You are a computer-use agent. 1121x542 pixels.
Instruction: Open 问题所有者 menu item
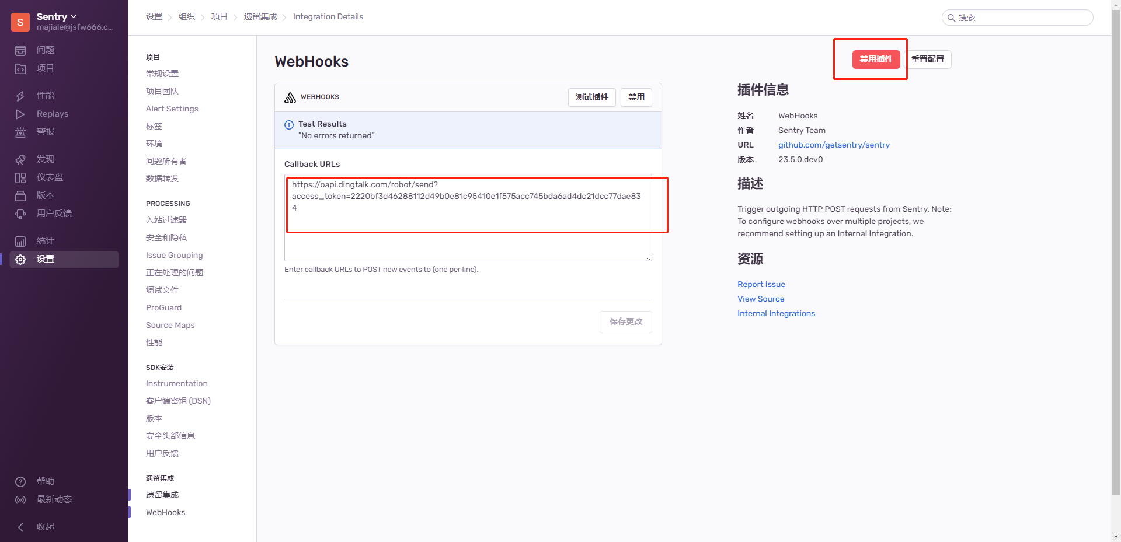point(166,161)
